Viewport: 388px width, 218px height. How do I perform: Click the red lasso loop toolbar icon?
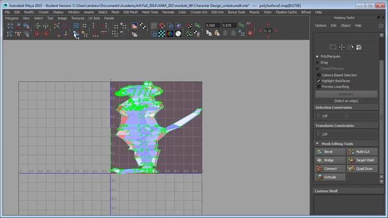coord(162,25)
